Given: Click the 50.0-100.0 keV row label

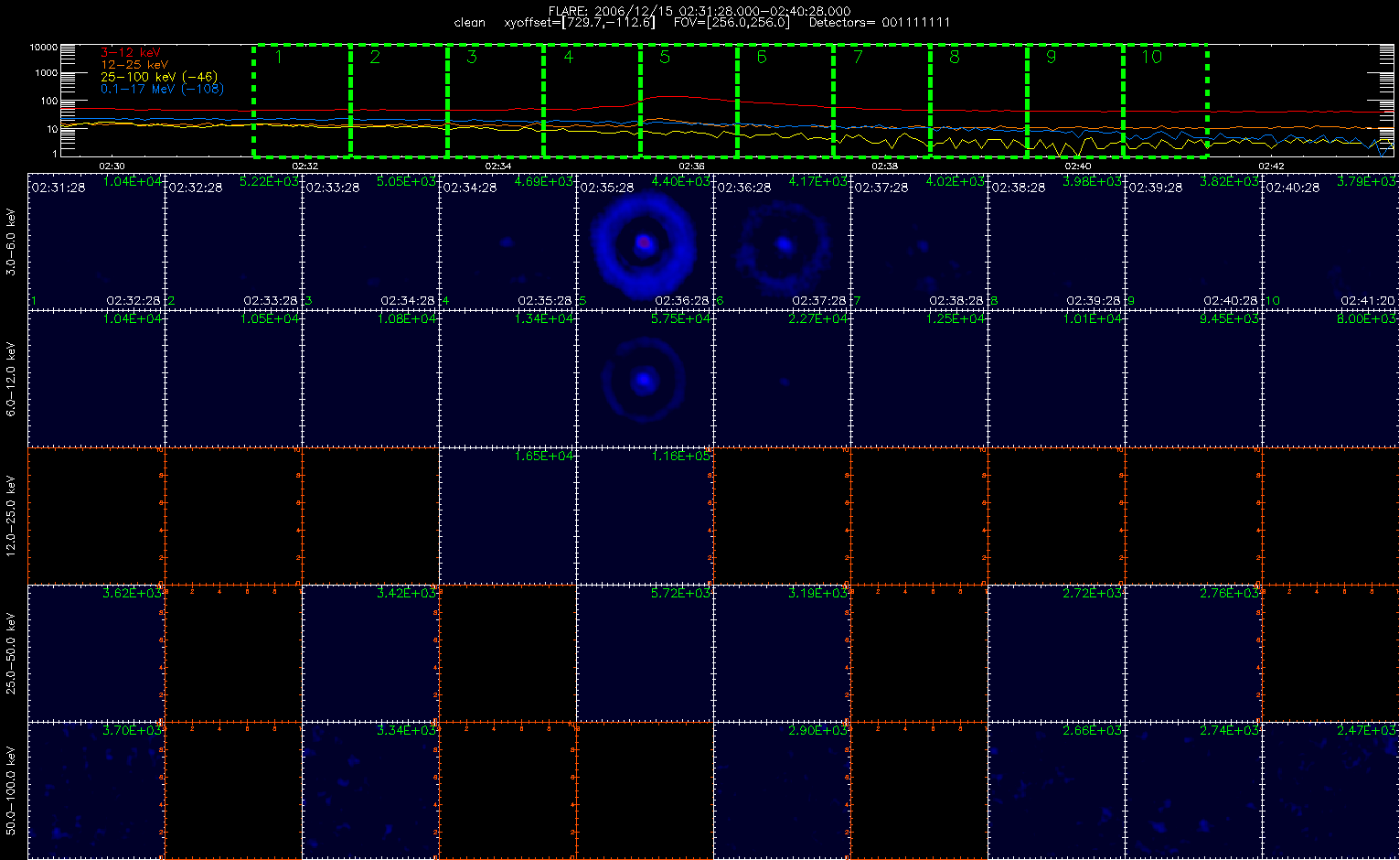Looking at the screenshot, I should tap(12, 790).
